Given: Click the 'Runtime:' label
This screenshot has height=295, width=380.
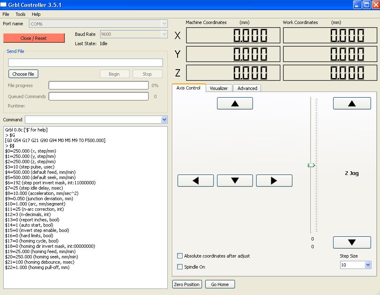Looking at the screenshot, I should click(x=16, y=106).
